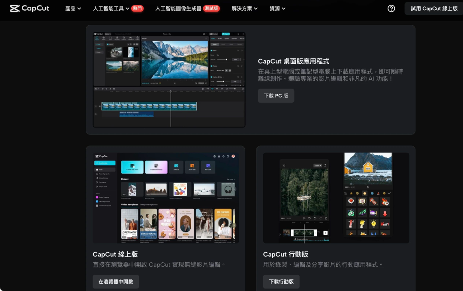Image resolution: width=463 pixels, height=291 pixels.
Task: Click the CapCut logo in the navigation bar
Action: [x=29, y=8]
